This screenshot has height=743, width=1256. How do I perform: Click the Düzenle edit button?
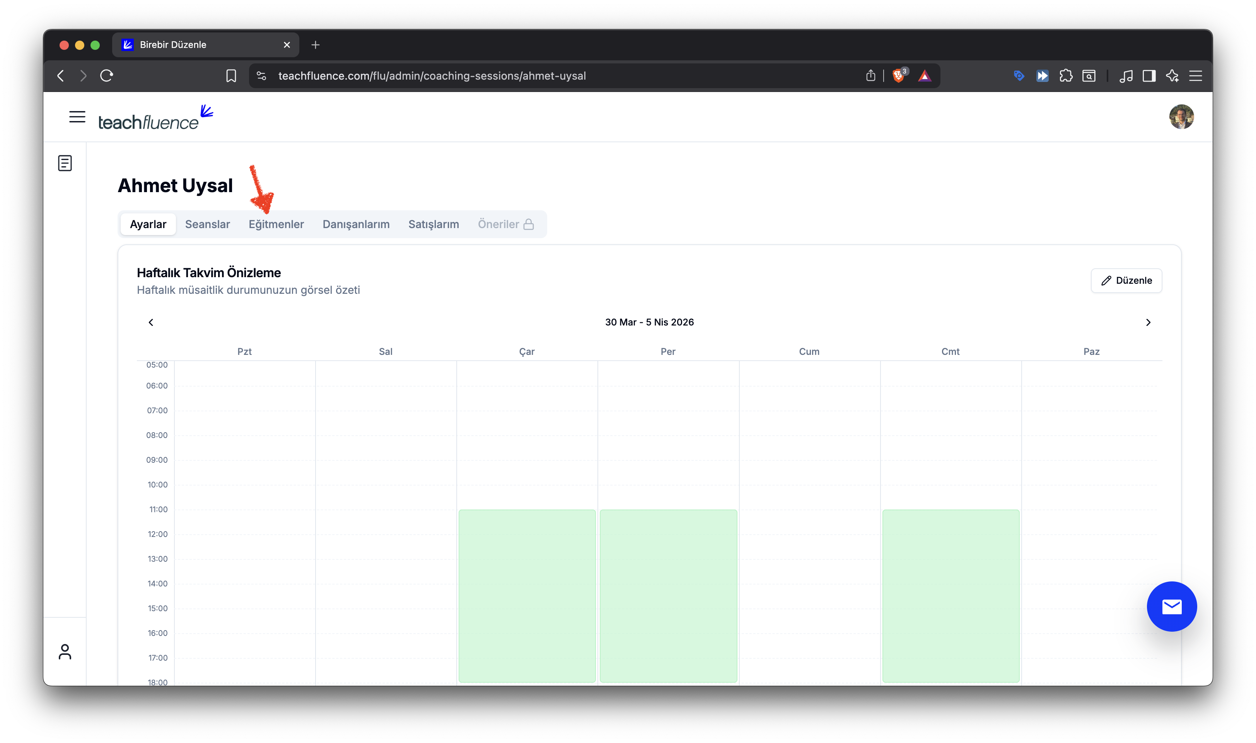pyautogui.click(x=1126, y=280)
